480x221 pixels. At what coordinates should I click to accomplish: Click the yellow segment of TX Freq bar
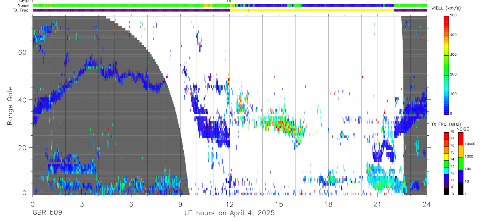[x=312, y=10]
